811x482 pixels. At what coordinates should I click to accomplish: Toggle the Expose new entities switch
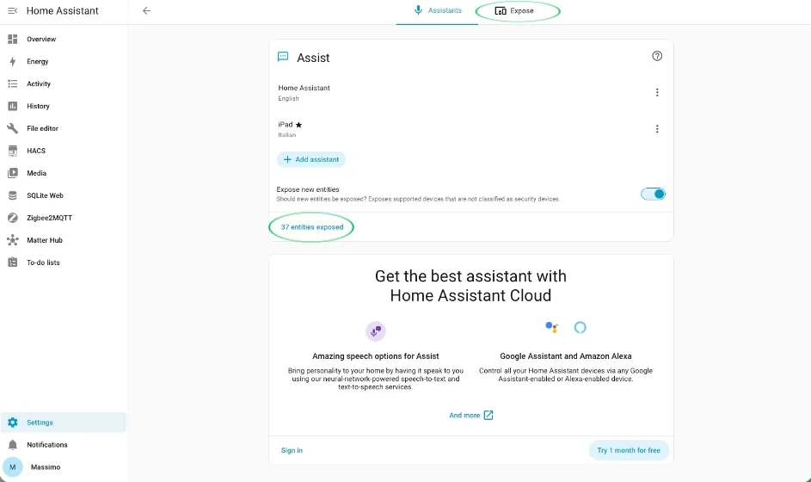[x=653, y=195]
